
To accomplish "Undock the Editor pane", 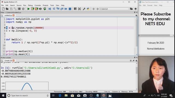I will [135, 12].
